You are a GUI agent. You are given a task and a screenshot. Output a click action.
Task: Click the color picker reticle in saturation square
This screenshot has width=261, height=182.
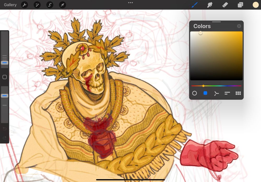(x=200, y=33)
